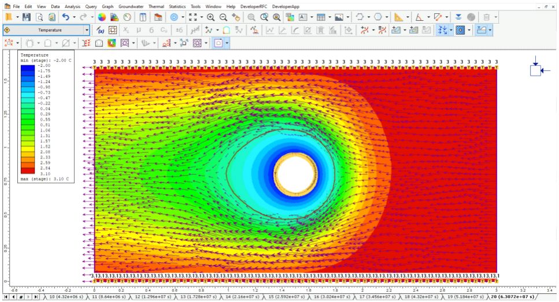Expand the table tool dropdown arrow
The image size is (559, 302).
point(330,17)
